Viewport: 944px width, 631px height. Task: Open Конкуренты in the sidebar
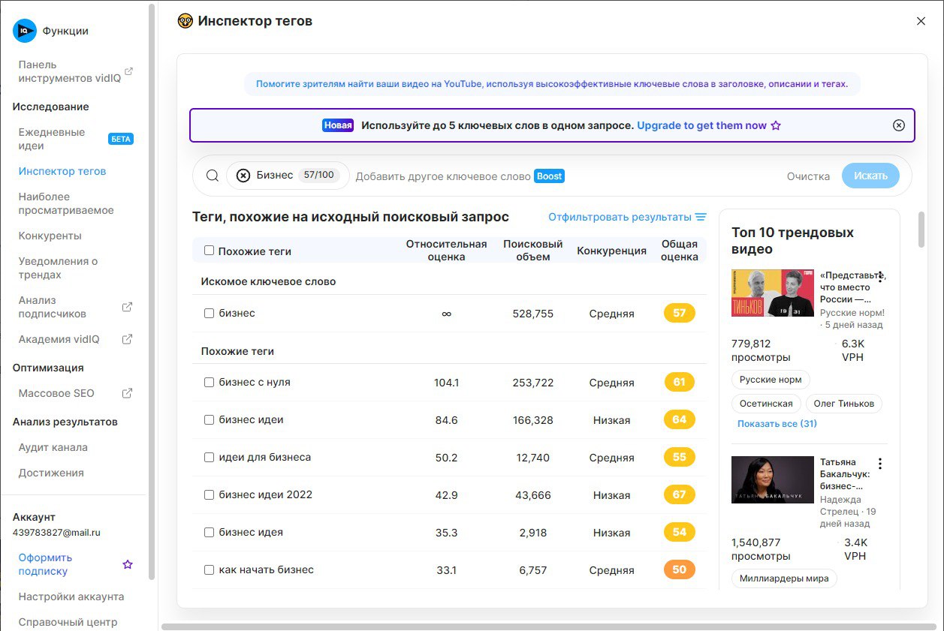click(50, 236)
